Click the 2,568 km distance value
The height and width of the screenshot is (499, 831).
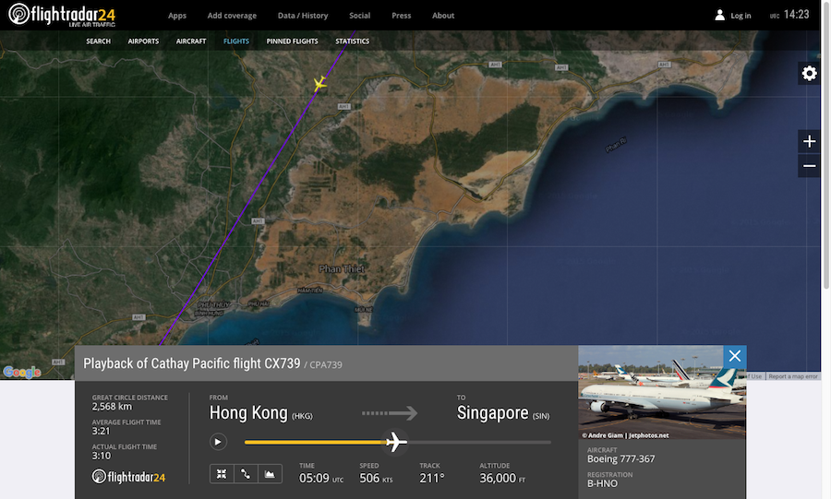pyautogui.click(x=112, y=407)
